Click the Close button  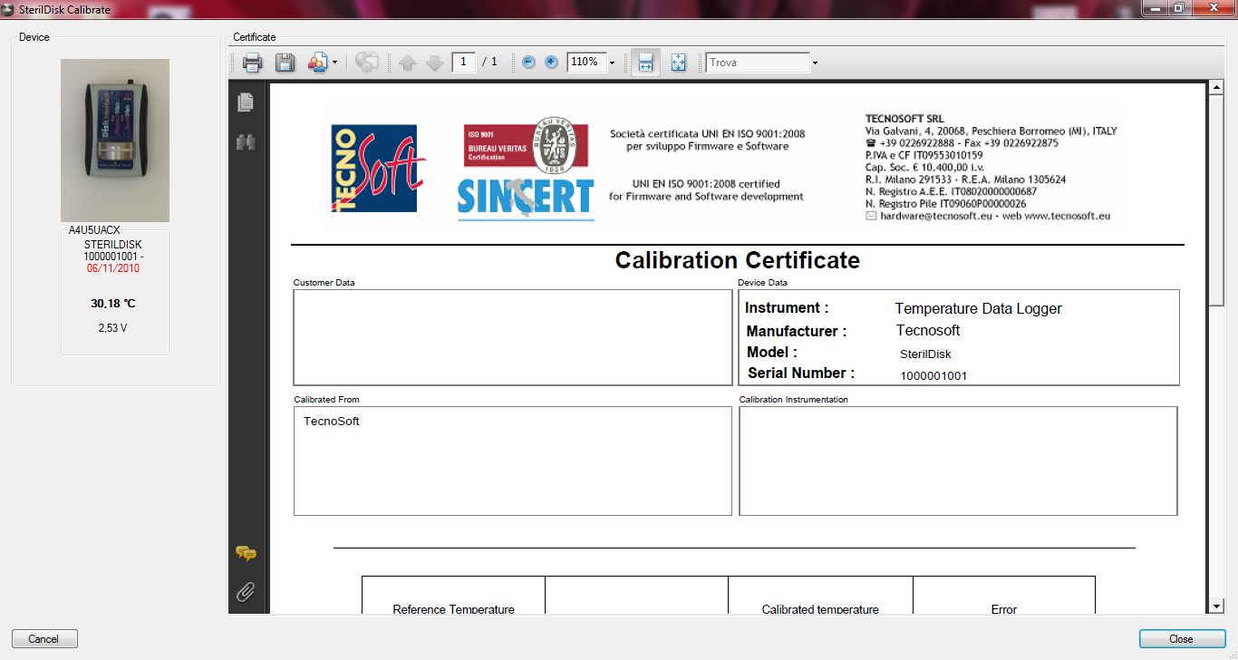pos(1182,639)
